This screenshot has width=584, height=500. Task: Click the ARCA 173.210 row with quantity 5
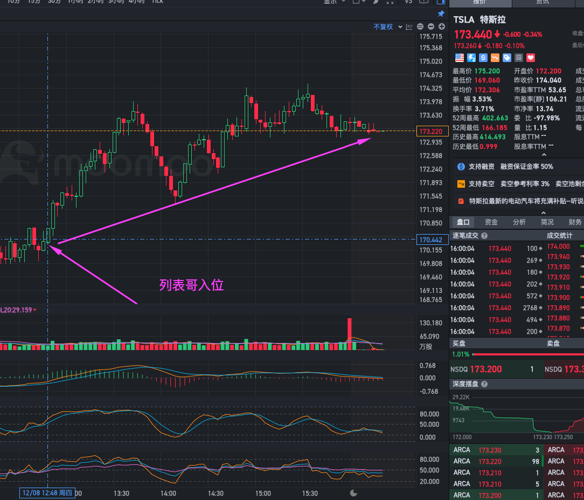496,484
